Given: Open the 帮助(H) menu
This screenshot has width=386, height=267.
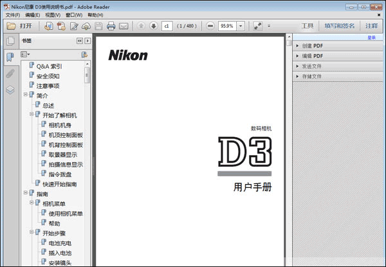Looking at the screenshot, I should (x=95, y=15).
